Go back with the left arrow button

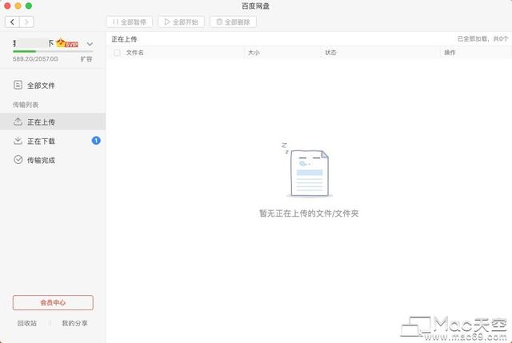click(x=13, y=22)
